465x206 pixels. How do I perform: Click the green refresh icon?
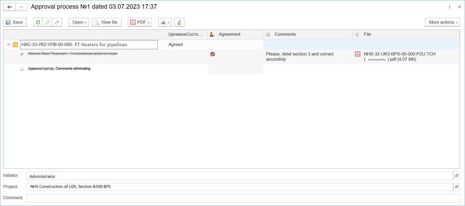(38, 22)
